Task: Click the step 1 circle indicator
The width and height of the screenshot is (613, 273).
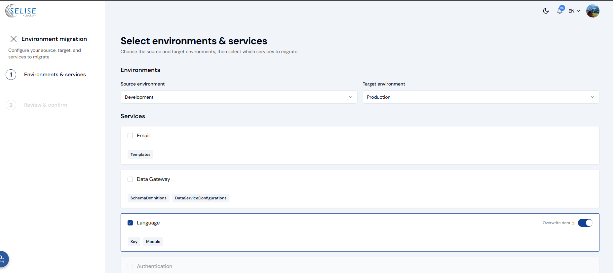Action: 11,75
